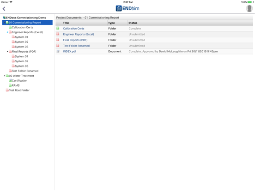Viewport: 255px width, 191px height.
Task: Click red folder icon of Test Folder Renamed table row
Action: 58,46
